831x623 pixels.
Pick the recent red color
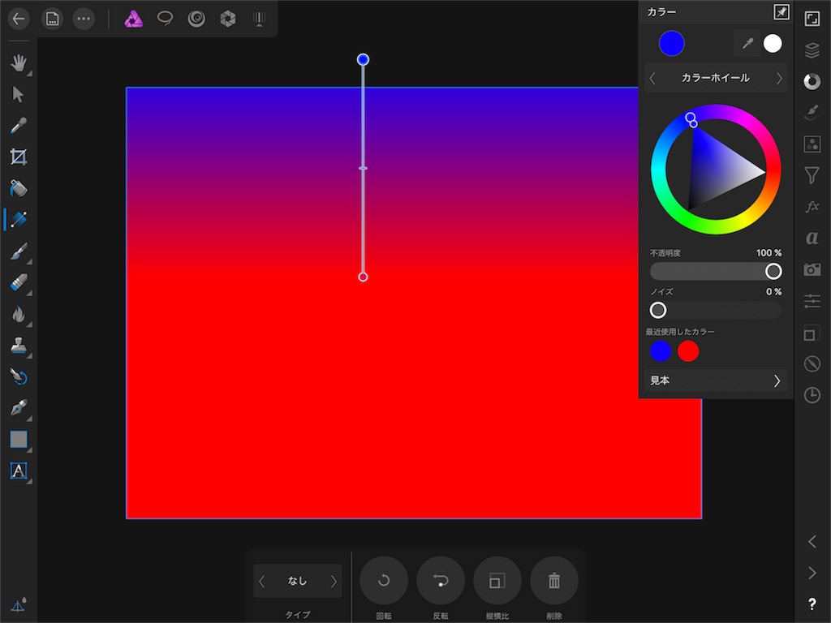(688, 351)
